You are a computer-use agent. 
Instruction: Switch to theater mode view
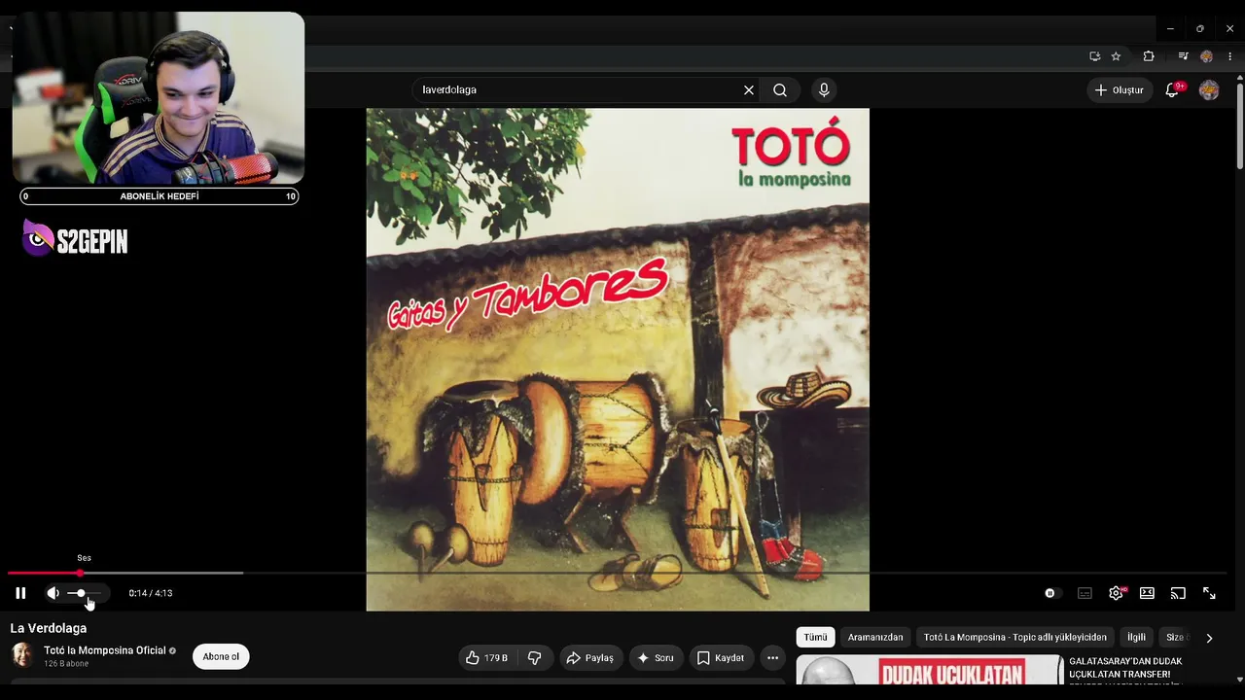click(x=1147, y=593)
